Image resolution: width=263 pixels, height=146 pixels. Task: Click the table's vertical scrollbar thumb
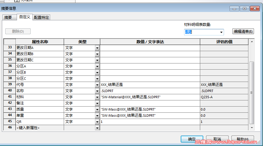(252, 93)
